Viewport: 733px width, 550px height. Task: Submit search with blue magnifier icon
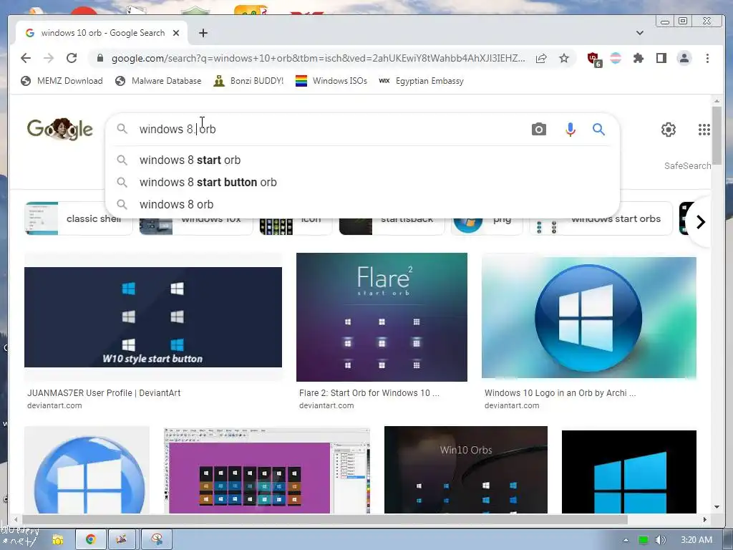[x=599, y=129]
